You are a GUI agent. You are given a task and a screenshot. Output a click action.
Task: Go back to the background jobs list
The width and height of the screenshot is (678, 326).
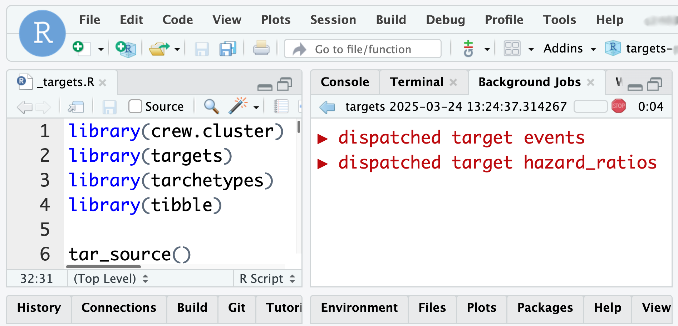pos(327,107)
